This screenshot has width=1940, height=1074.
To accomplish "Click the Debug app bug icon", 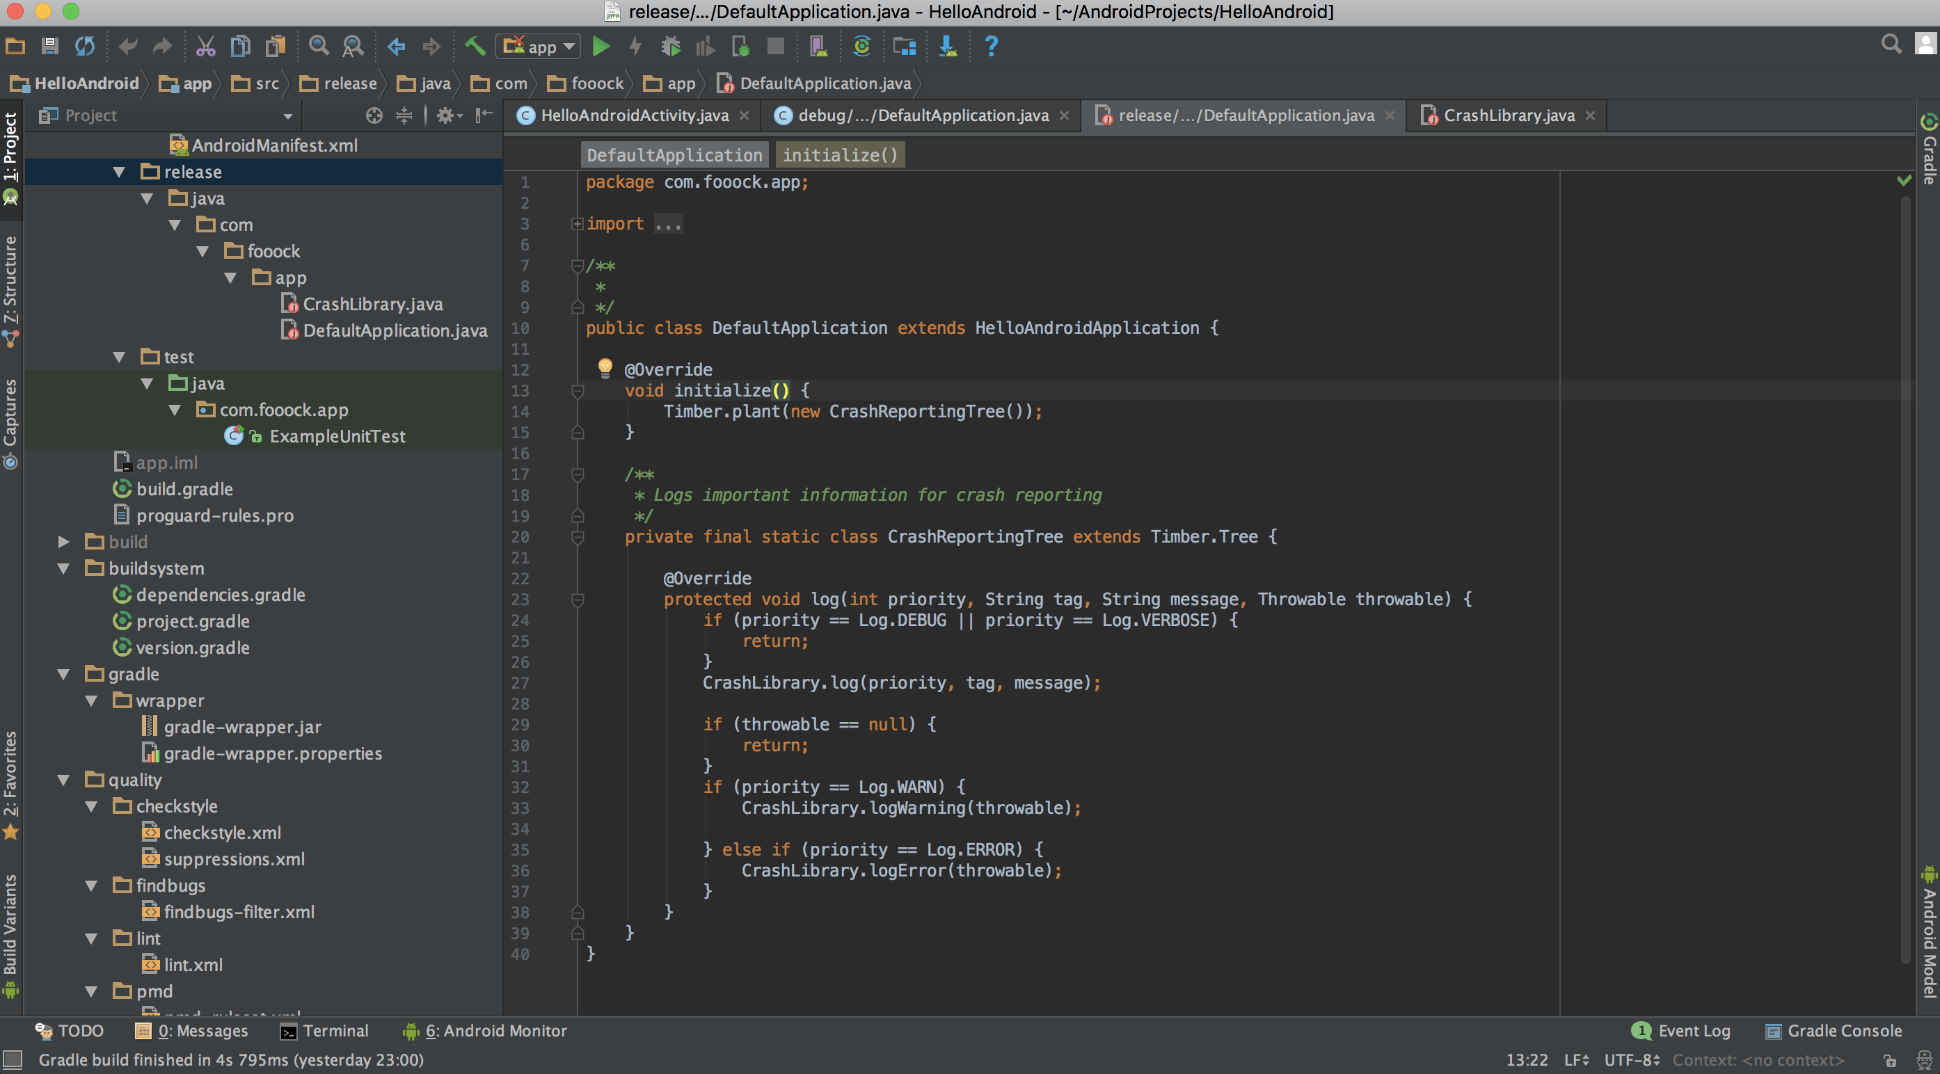I will tap(670, 47).
